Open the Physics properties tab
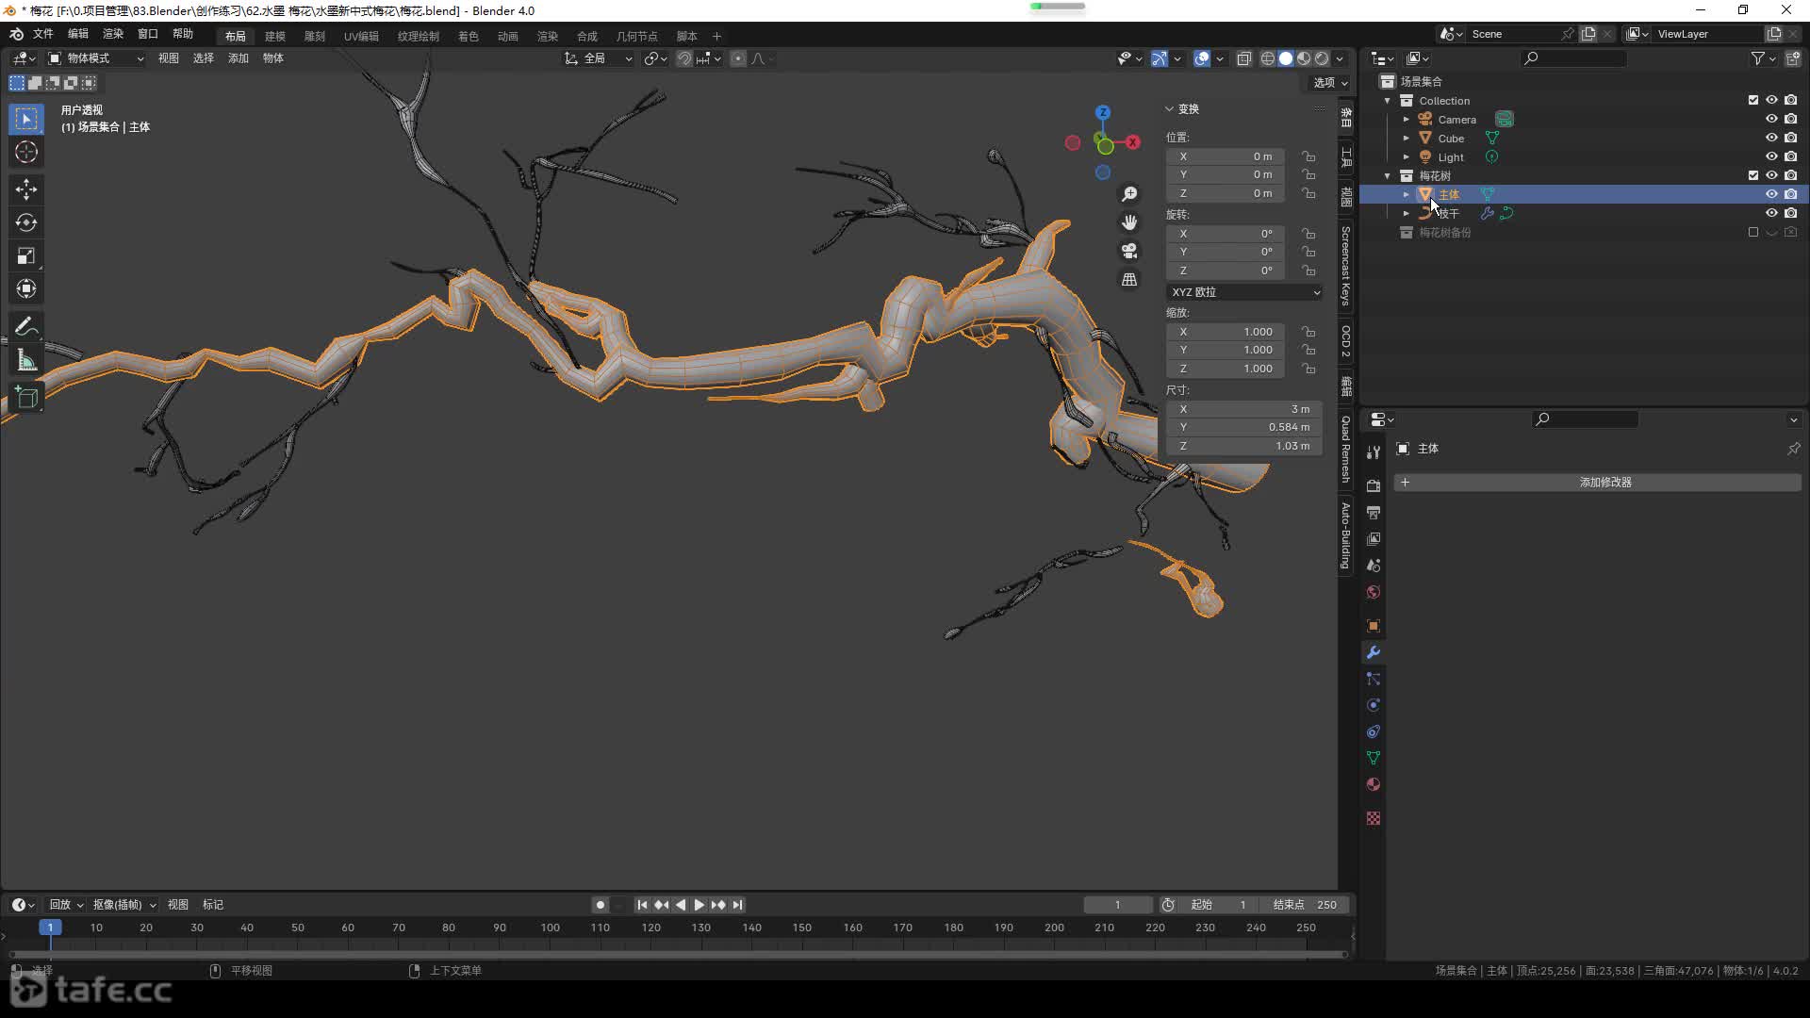The width and height of the screenshot is (1810, 1018). (x=1374, y=705)
